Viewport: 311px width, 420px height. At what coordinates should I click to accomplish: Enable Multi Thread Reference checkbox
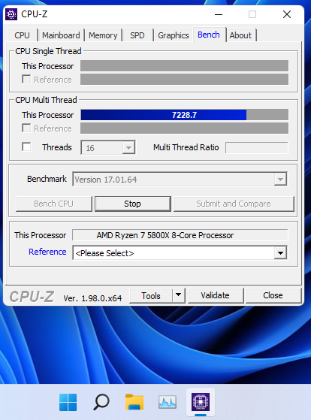(26, 128)
